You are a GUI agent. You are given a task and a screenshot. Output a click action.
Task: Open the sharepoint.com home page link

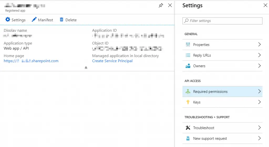[x=31, y=61]
